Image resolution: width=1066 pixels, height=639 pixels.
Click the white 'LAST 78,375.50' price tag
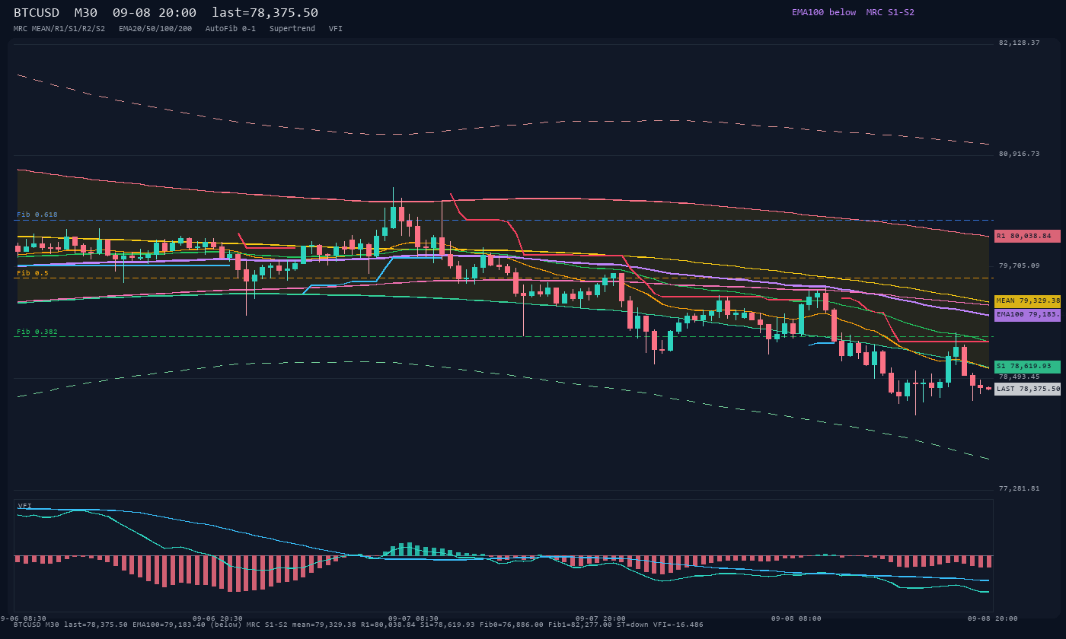[x=1027, y=389]
